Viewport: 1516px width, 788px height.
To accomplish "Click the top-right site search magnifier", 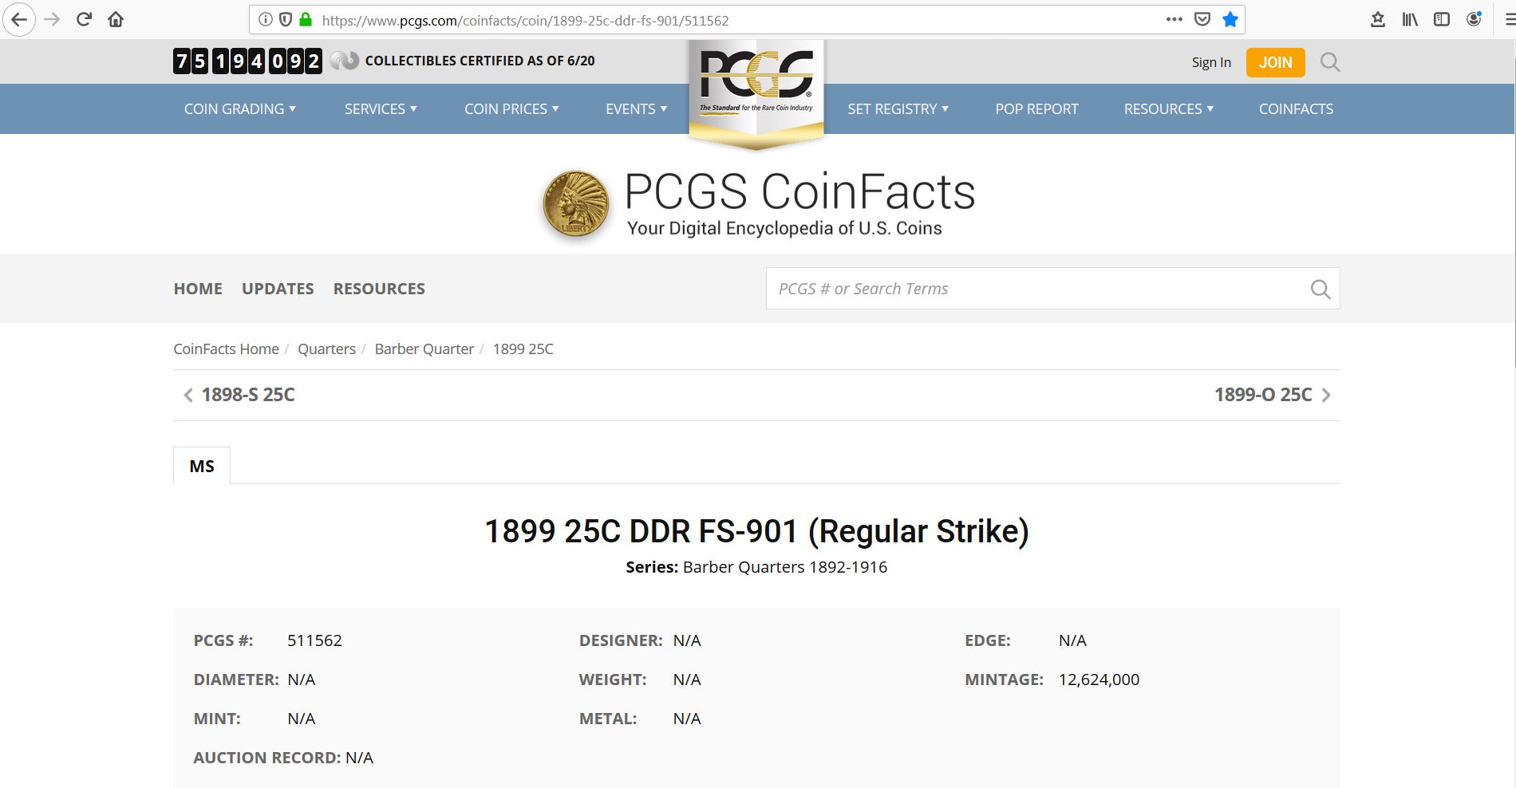I will (1330, 62).
